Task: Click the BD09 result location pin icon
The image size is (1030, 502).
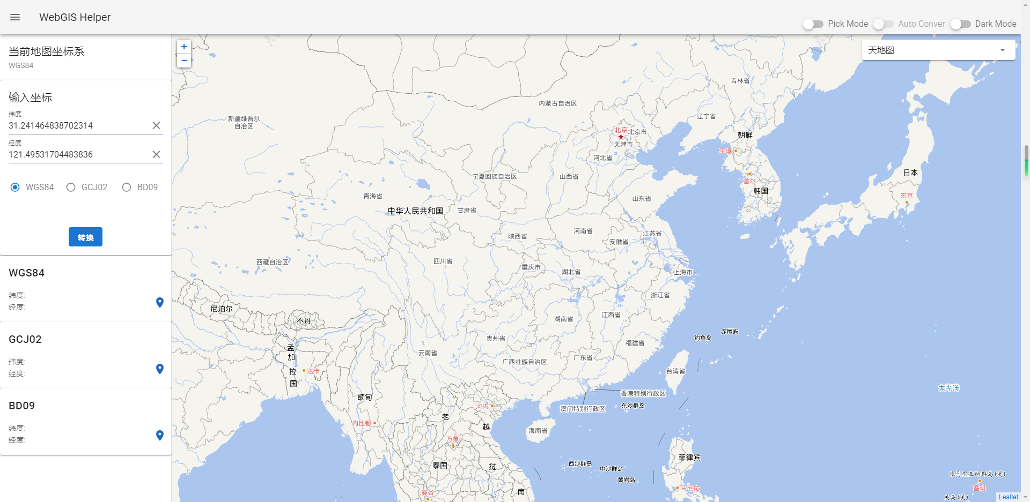Action: click(x=159, y=436)
